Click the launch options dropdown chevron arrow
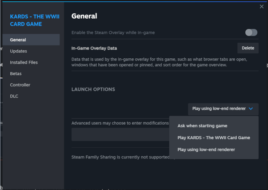Image resolution: width=268 pixels, height=190 pixels. pyautogui.click(x=251, y=108)
